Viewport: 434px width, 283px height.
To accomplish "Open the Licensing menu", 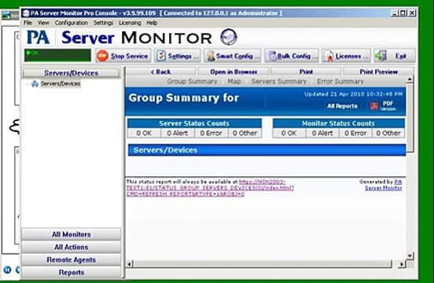I will click(130, 23).
